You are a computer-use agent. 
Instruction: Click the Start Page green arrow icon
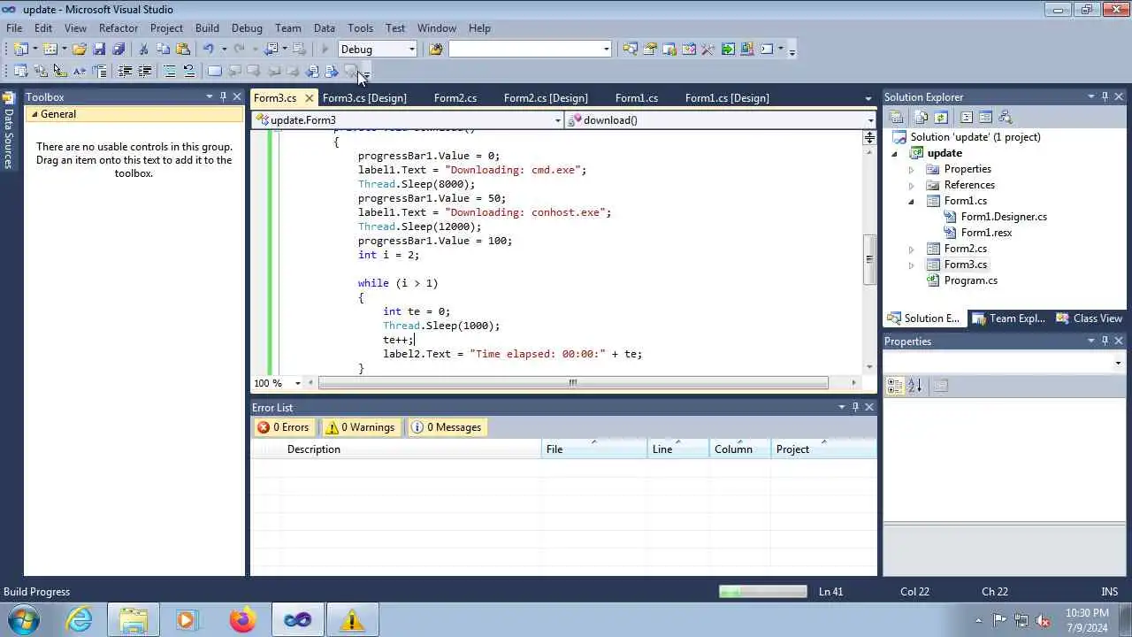click(728, 50)
